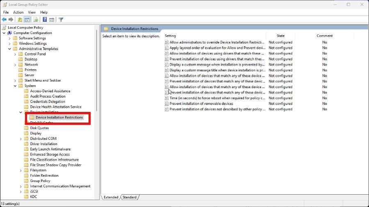The width and height of the screenshot is (369, 207).
Task: Sort by the State column header
Action: [x=280, y=36]
